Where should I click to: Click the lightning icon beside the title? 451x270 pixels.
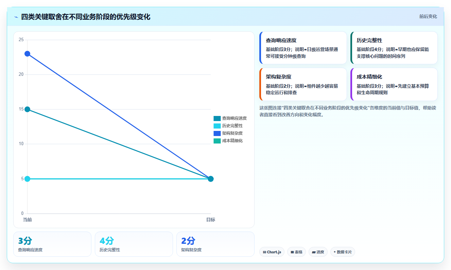[16, 17]
